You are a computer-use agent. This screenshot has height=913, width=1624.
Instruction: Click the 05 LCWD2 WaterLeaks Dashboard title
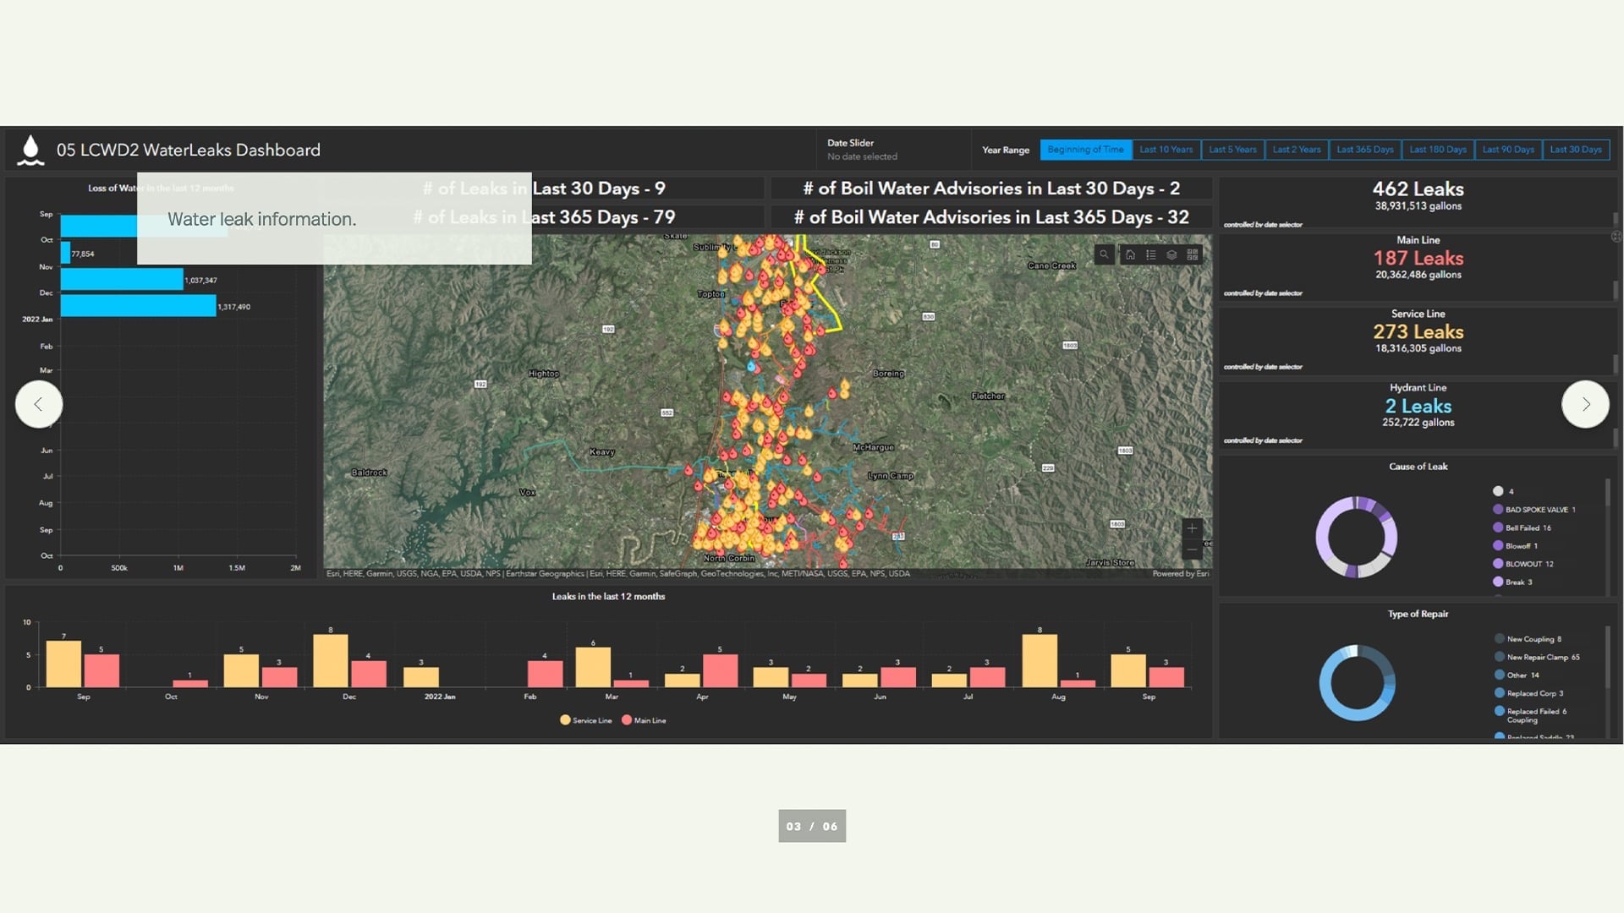tap(189, 150)
